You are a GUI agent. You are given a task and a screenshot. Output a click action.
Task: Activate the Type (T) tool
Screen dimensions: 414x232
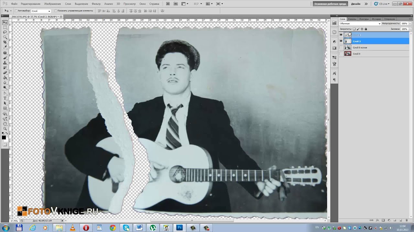pos(5,98)
